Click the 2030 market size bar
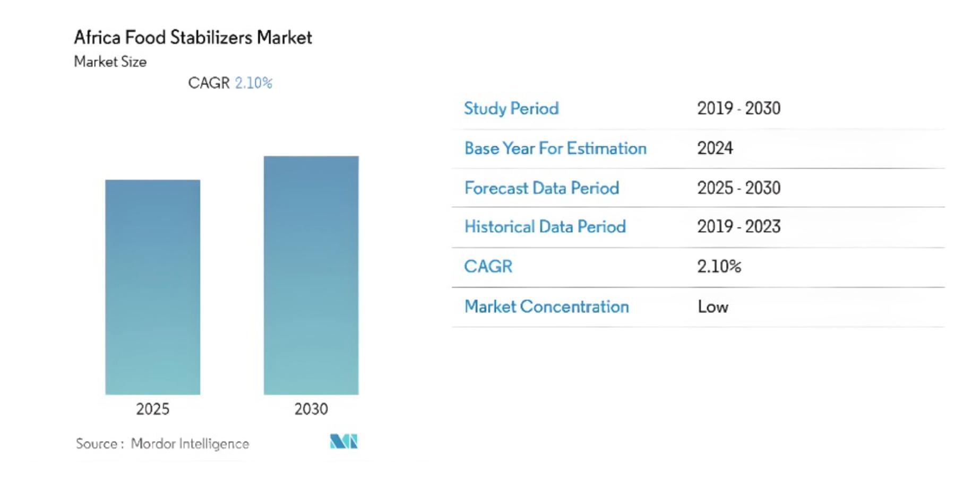 311,275
